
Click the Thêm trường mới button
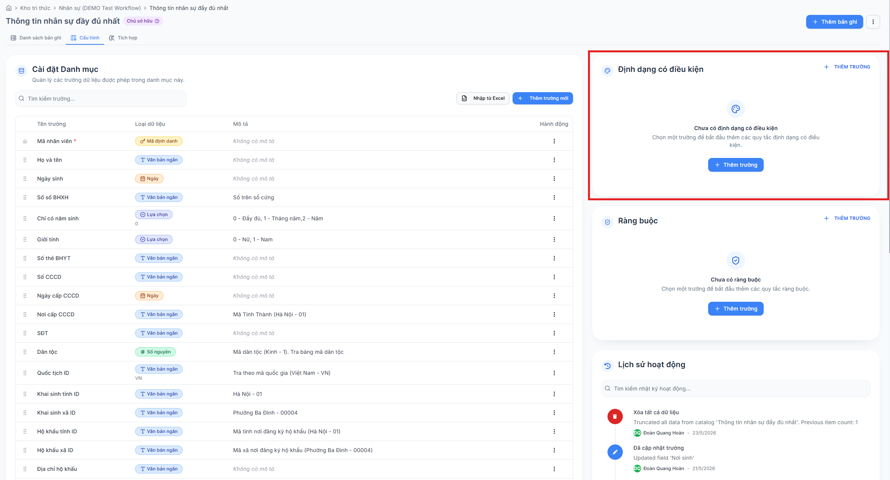point(543,98)
